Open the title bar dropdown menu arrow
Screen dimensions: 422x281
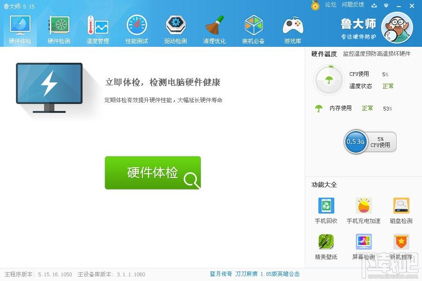pos(386,5)
